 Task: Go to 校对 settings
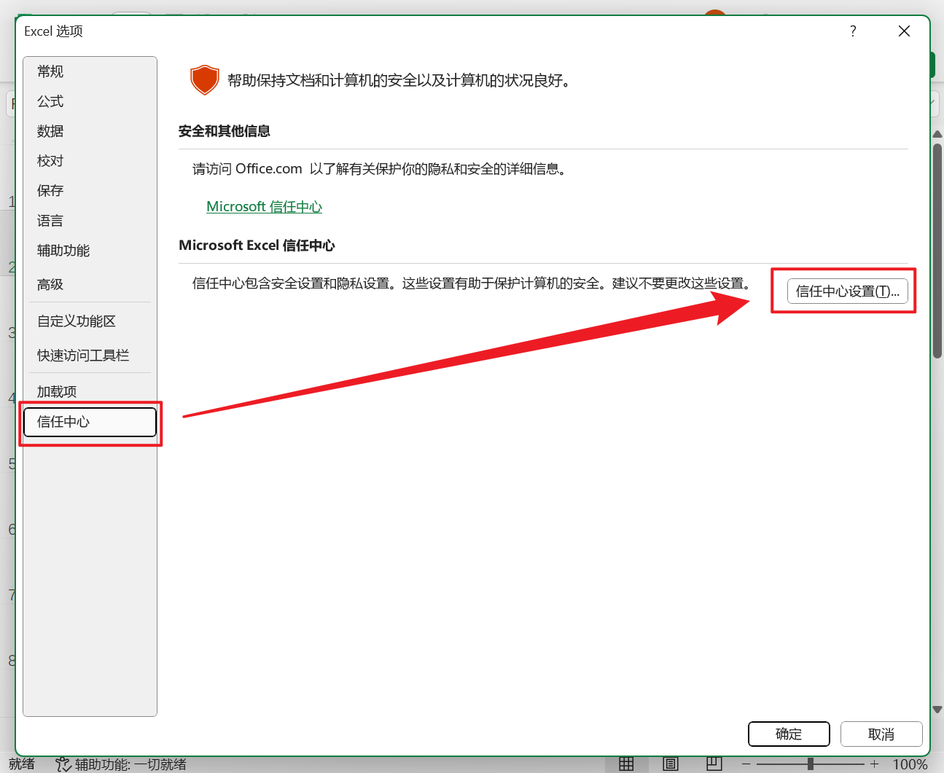tap(50, 161)
